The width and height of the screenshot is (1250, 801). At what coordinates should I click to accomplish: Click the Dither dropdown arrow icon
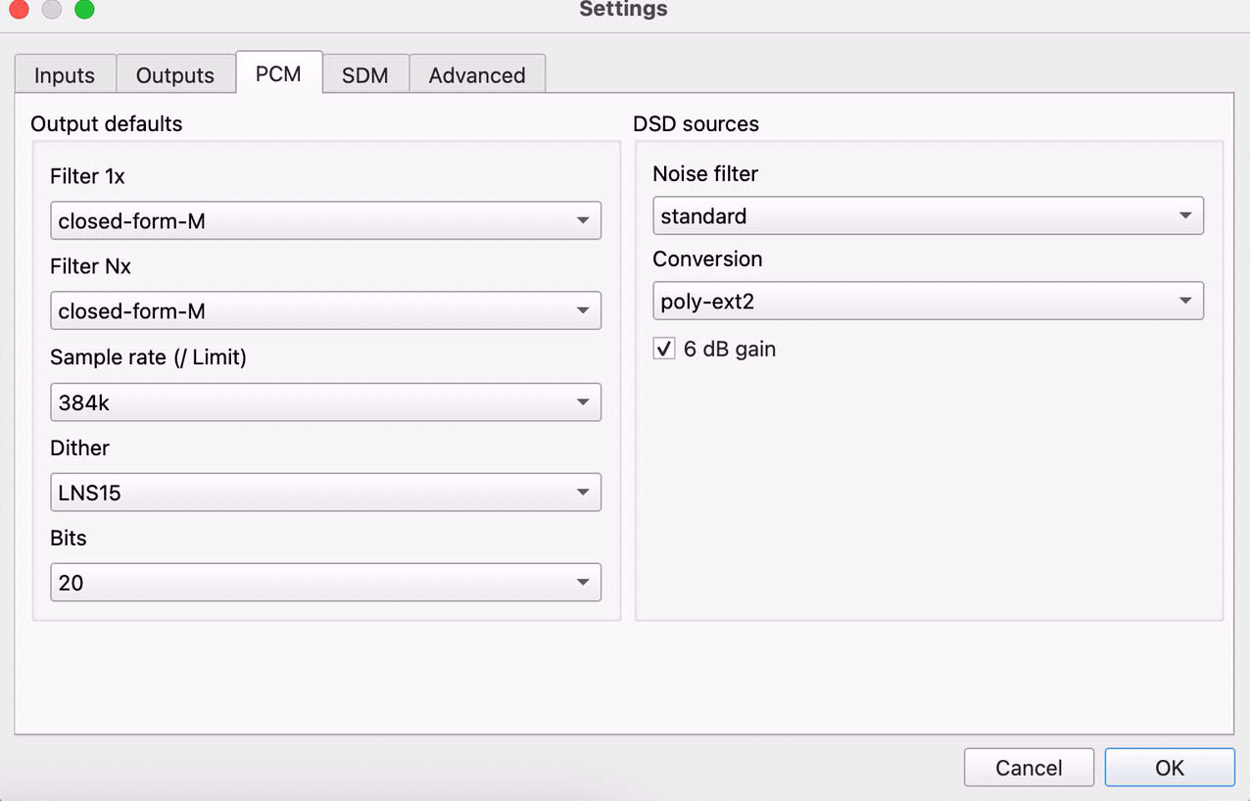(583, 493)
